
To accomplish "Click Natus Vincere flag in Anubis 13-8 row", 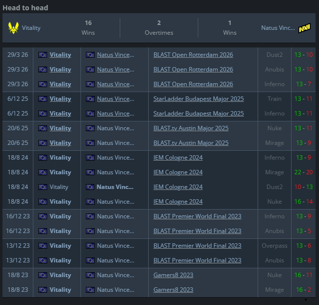I will 90,260.
